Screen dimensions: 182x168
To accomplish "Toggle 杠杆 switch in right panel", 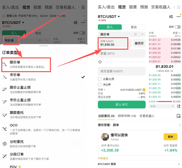I will (x=178, y=27).
